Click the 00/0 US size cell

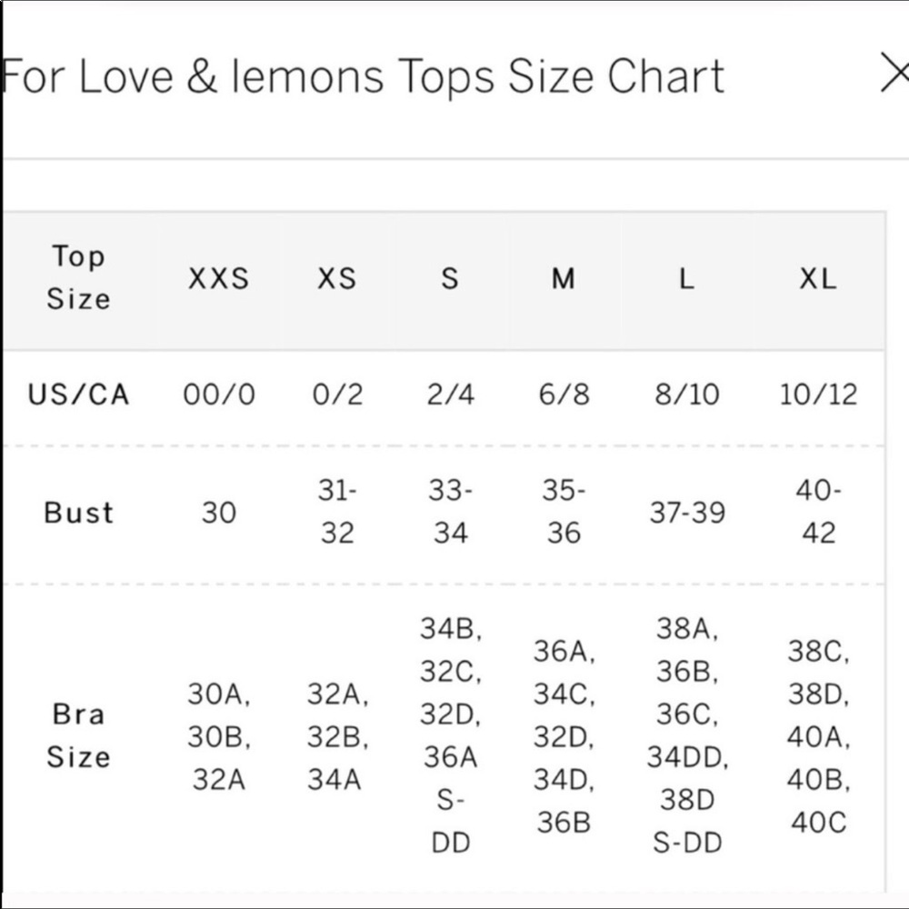tap(219, 395)
